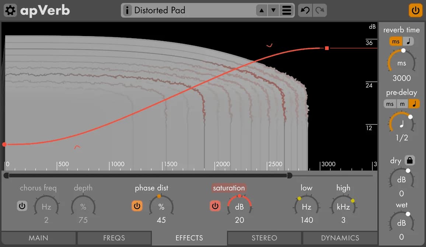This screenshot has height=247, width=426.
Task: Open the Distorted Pad preset name field
Action: (x=192, y=10)
